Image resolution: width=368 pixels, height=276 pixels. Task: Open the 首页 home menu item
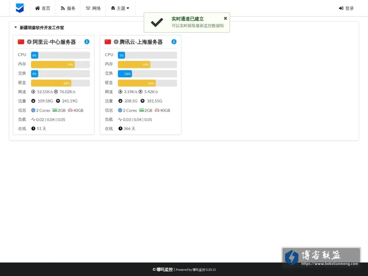(x=43, y=8)
